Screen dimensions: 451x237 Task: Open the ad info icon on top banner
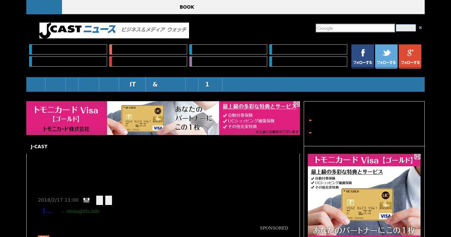(x=297, y=104)
